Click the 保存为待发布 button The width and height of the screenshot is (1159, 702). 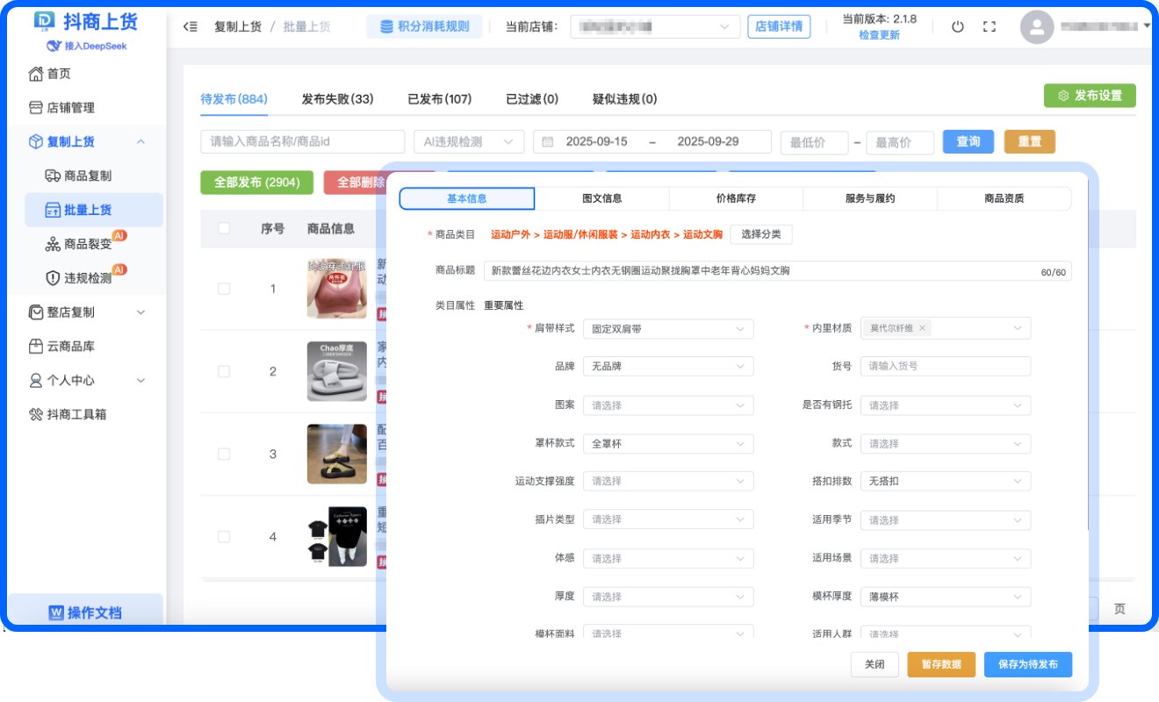pos(1027,664)
